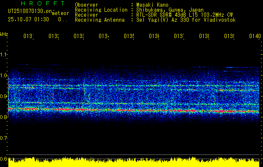Click the kHz axis unit label

pos(4,33)
